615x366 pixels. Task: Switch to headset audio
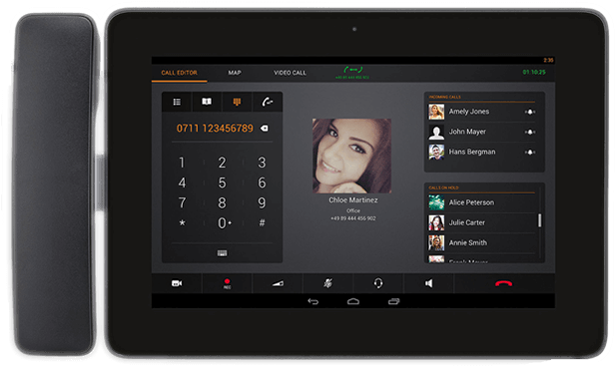click(378, 283)
